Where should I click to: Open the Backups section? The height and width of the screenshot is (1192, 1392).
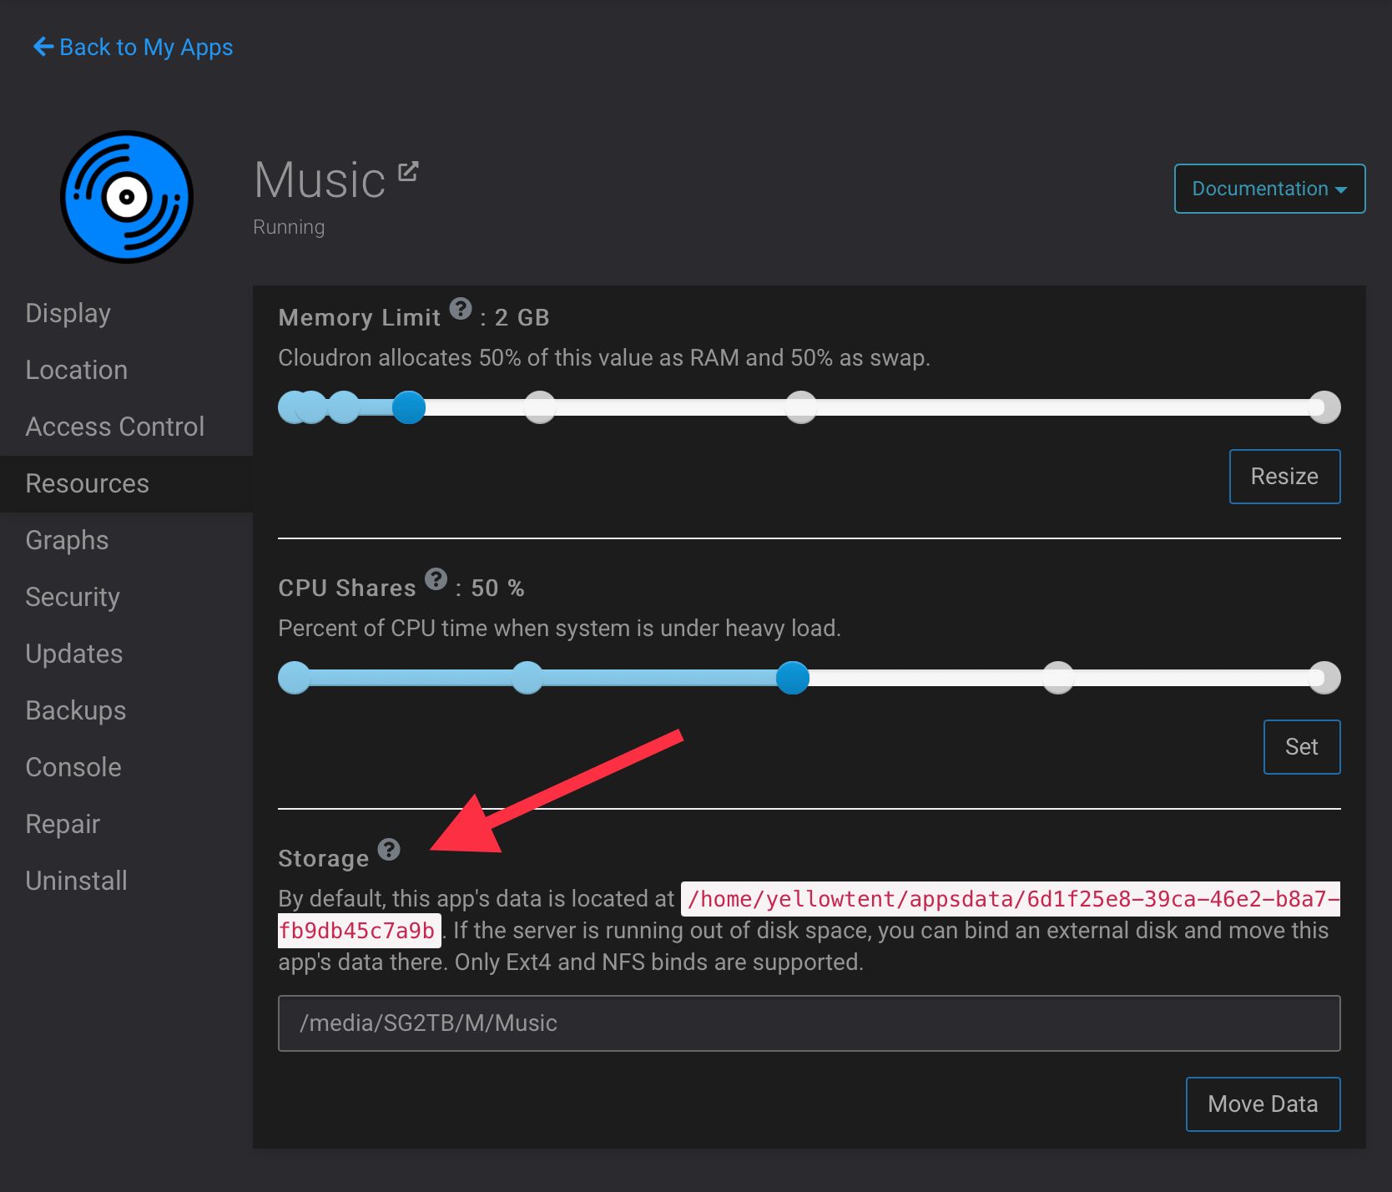[76, 710]
